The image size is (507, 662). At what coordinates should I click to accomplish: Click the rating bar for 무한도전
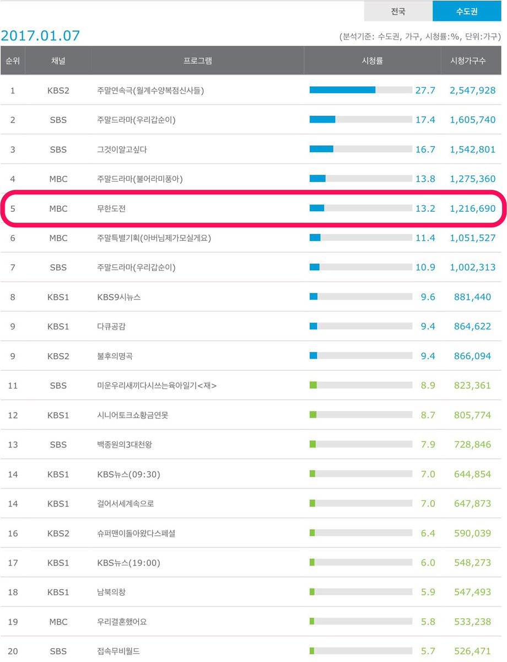tap(360, 208)
